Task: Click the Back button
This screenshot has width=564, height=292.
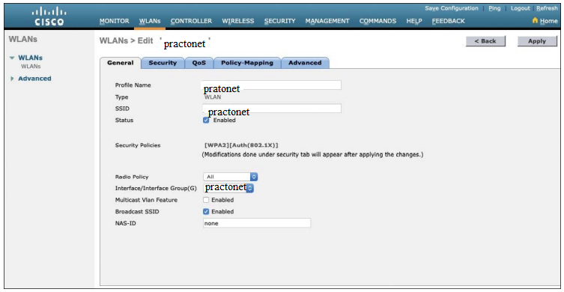Action: coord(485,41)
